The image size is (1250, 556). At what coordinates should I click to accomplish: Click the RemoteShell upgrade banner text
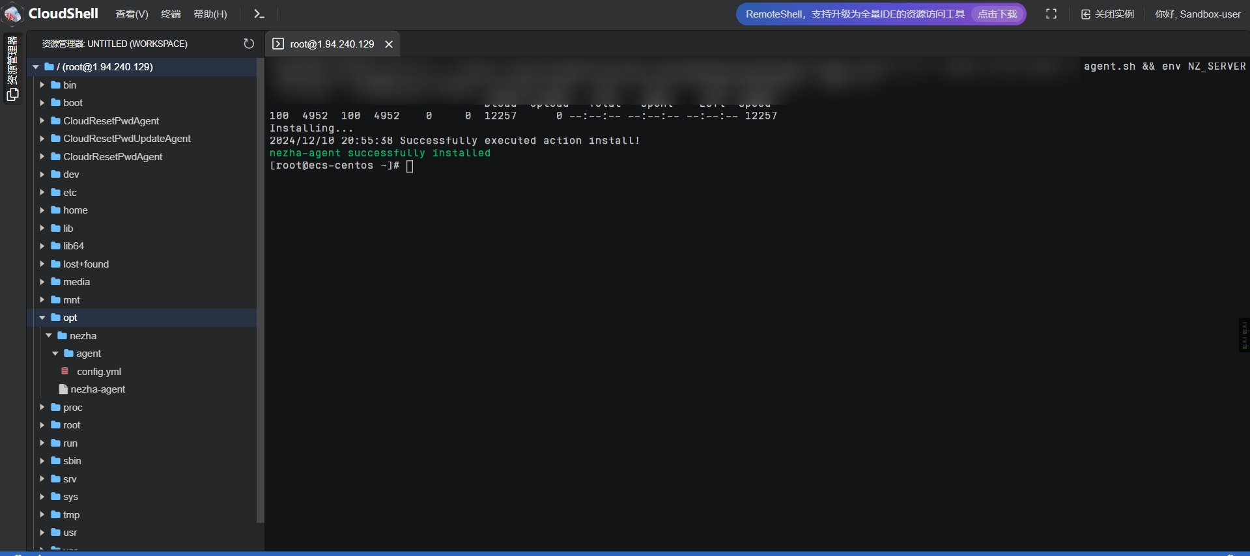pyautogui.click(x=855, y=14)
